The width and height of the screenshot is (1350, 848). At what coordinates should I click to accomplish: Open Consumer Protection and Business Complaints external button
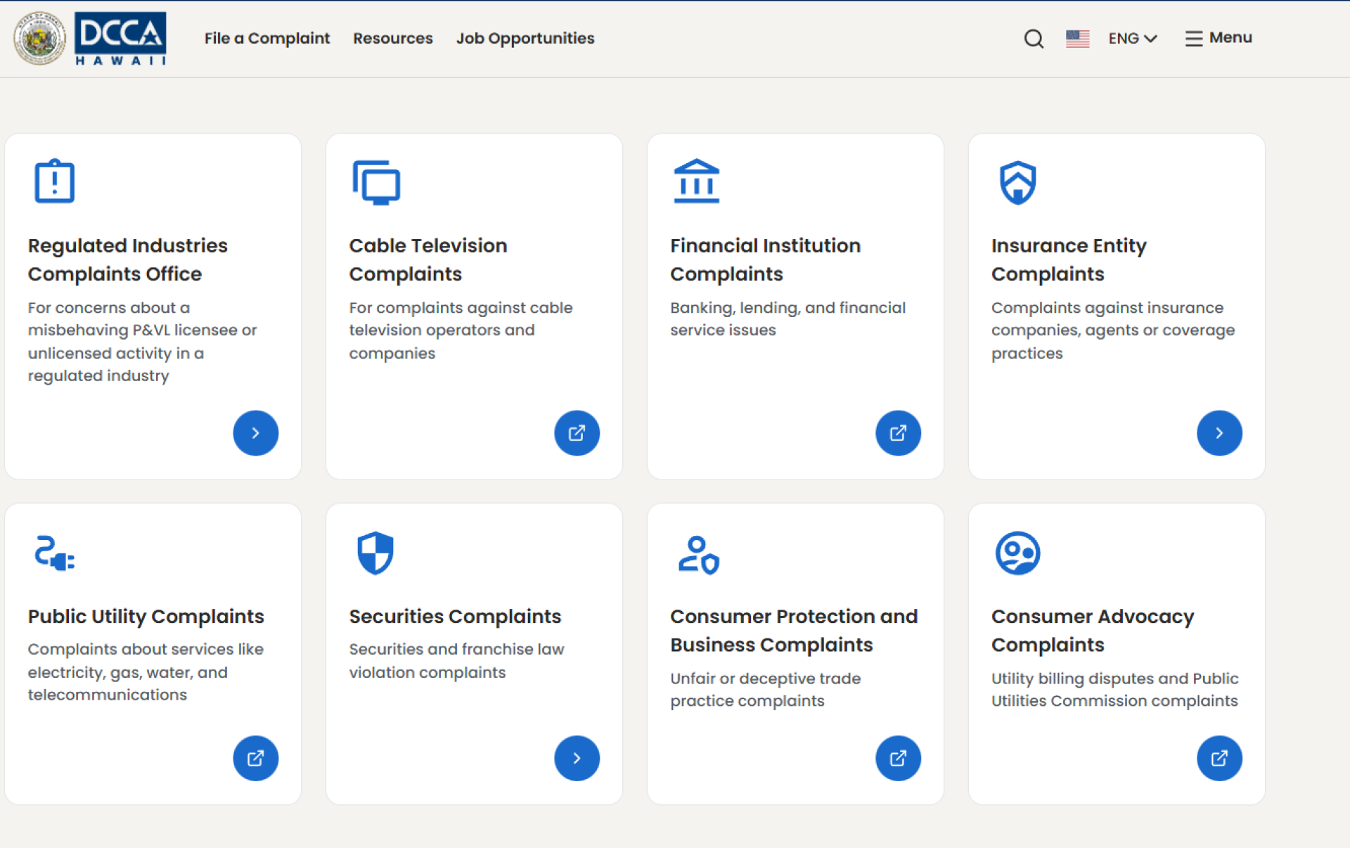pos(898,758)
